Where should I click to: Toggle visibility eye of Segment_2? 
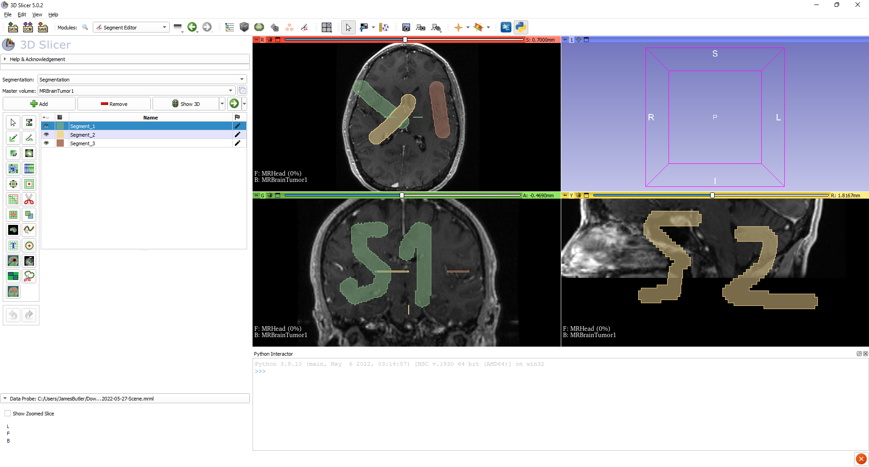tap(46, 135)
